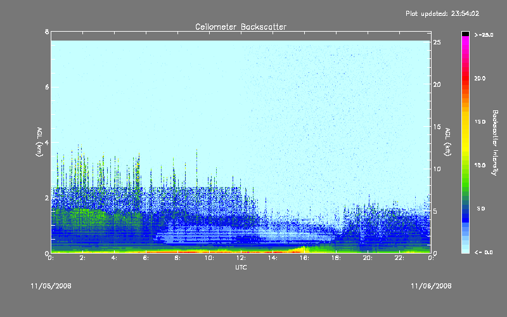Click the '5.0' colorbar value label
The width and height of the screenshot is (507, 317).
(481, 209)
